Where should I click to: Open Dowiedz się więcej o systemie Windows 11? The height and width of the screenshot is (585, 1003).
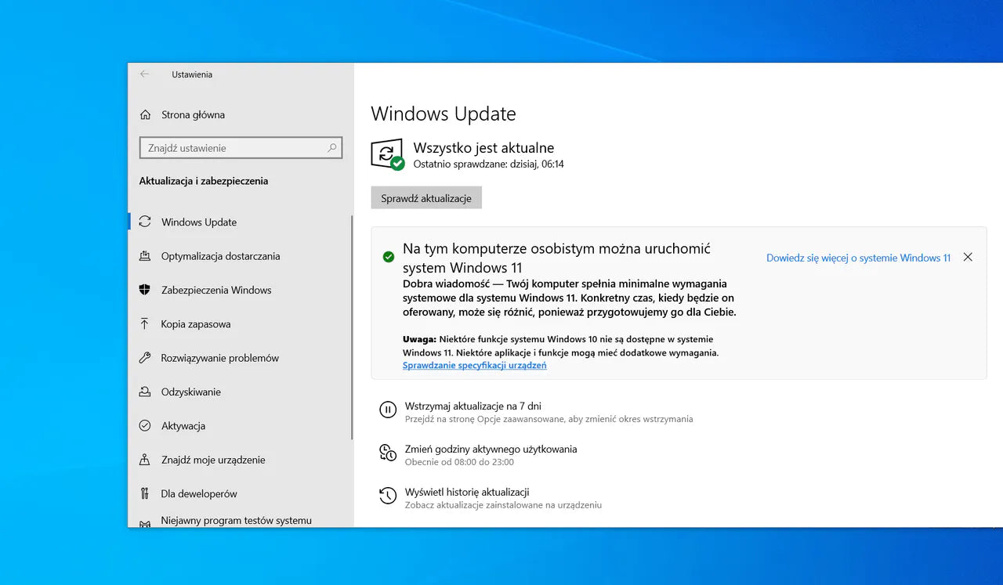857,257
